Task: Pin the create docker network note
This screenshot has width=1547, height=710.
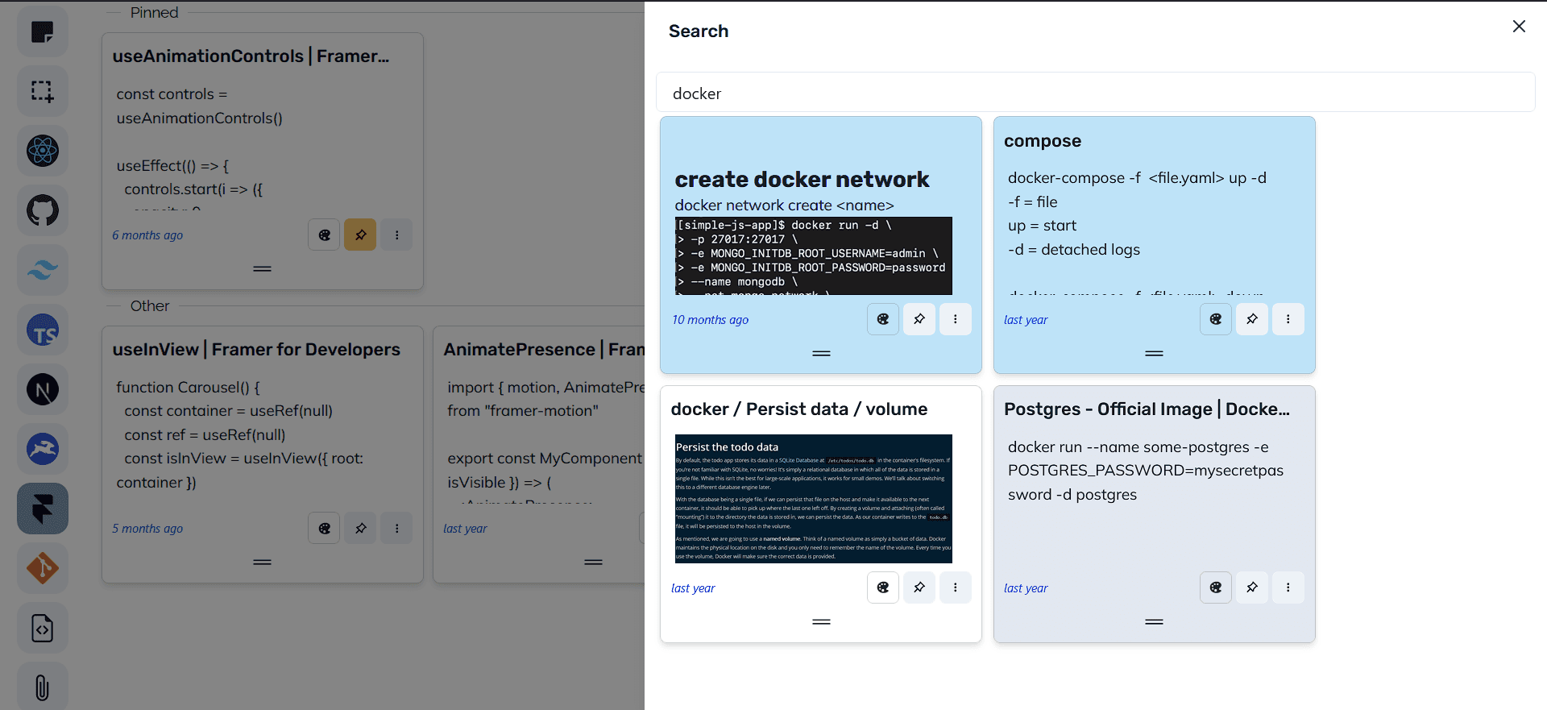Action: (919, 319)
